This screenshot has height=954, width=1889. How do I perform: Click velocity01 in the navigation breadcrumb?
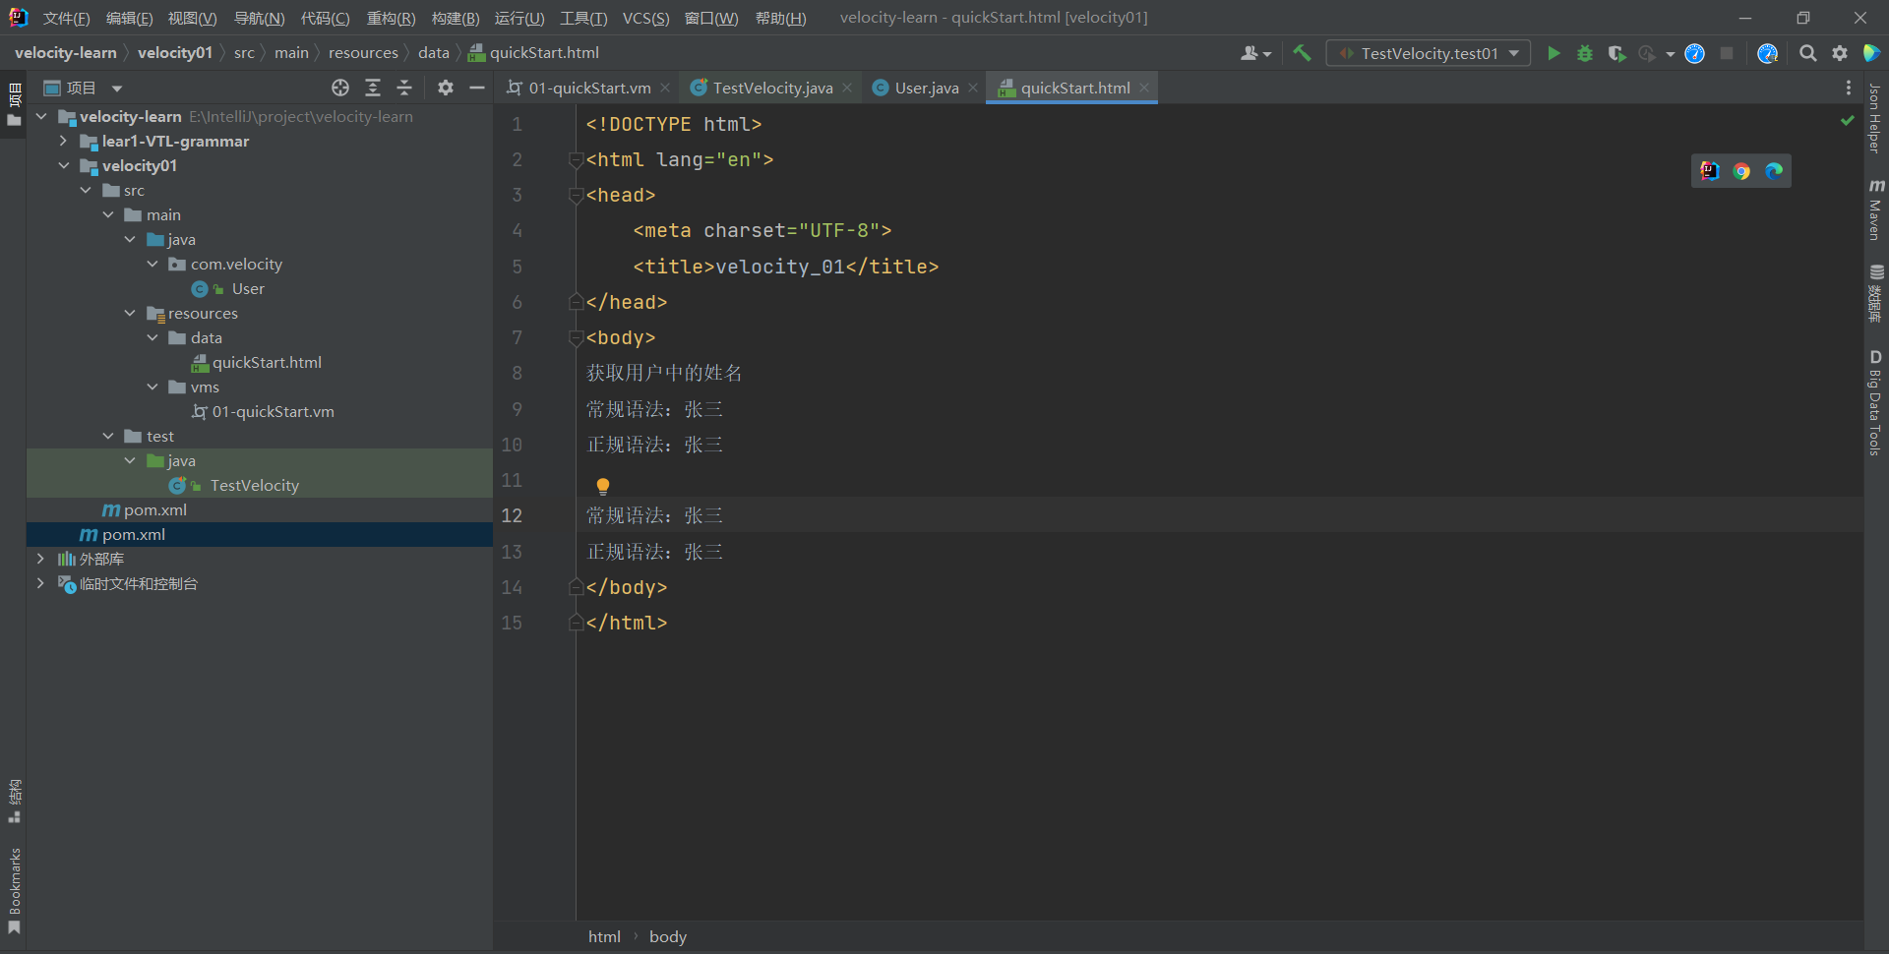point(175,53)
